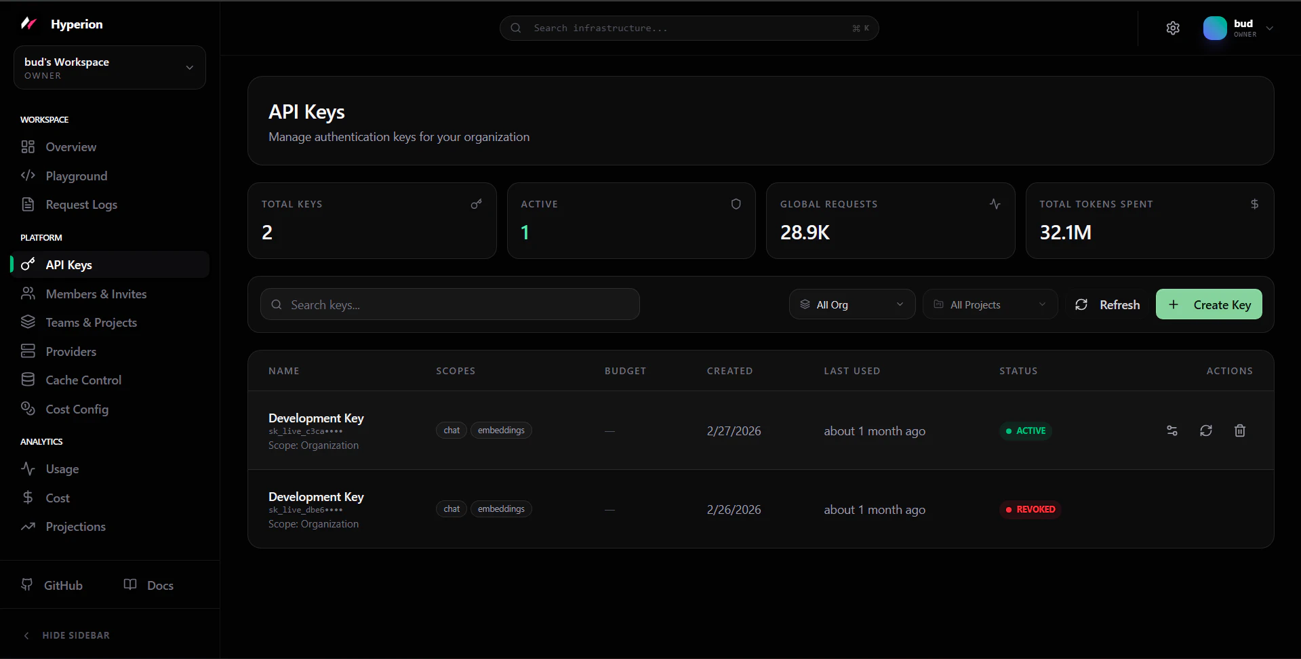Expand the bud's Workspace switcher

tap(109, 67)
